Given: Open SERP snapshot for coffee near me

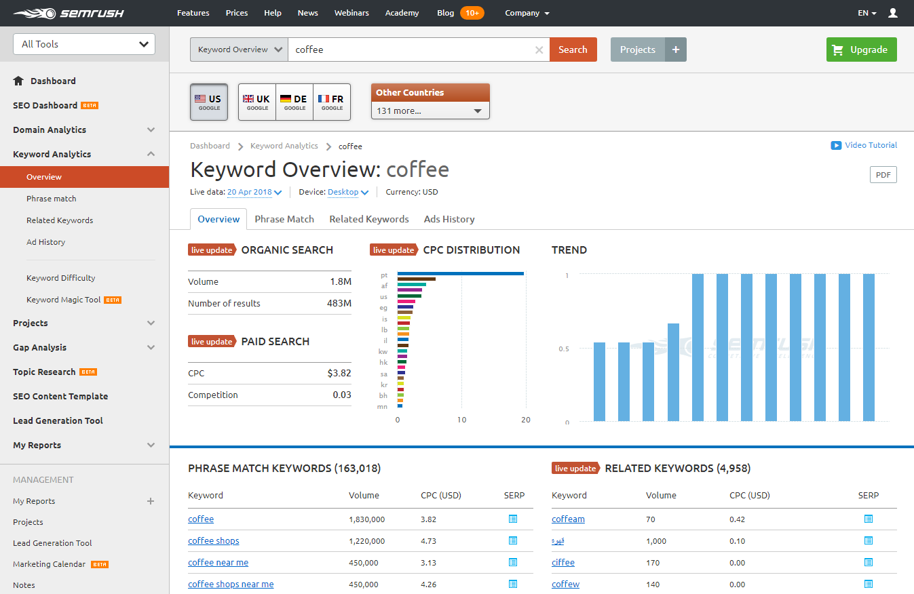Looking at the screenshot, I should (513, 562).
